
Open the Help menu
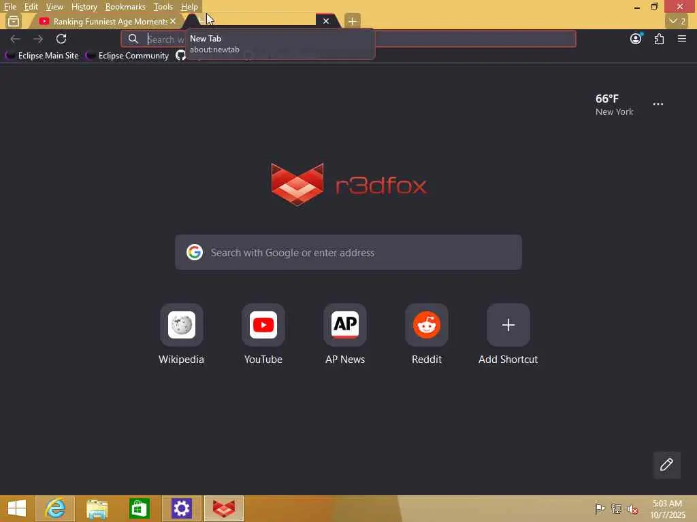coord(189,7)
